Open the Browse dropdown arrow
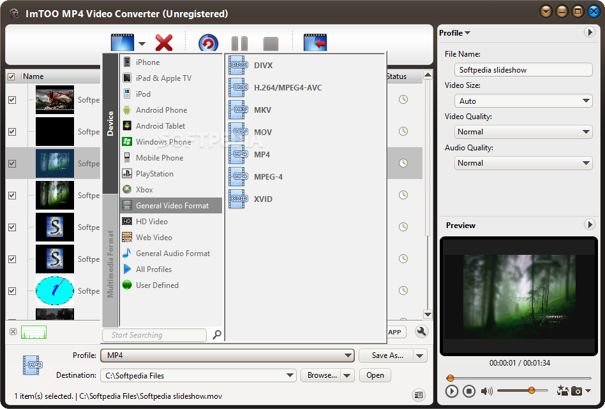This screenshot has height=409, width=605. (347, 375)
